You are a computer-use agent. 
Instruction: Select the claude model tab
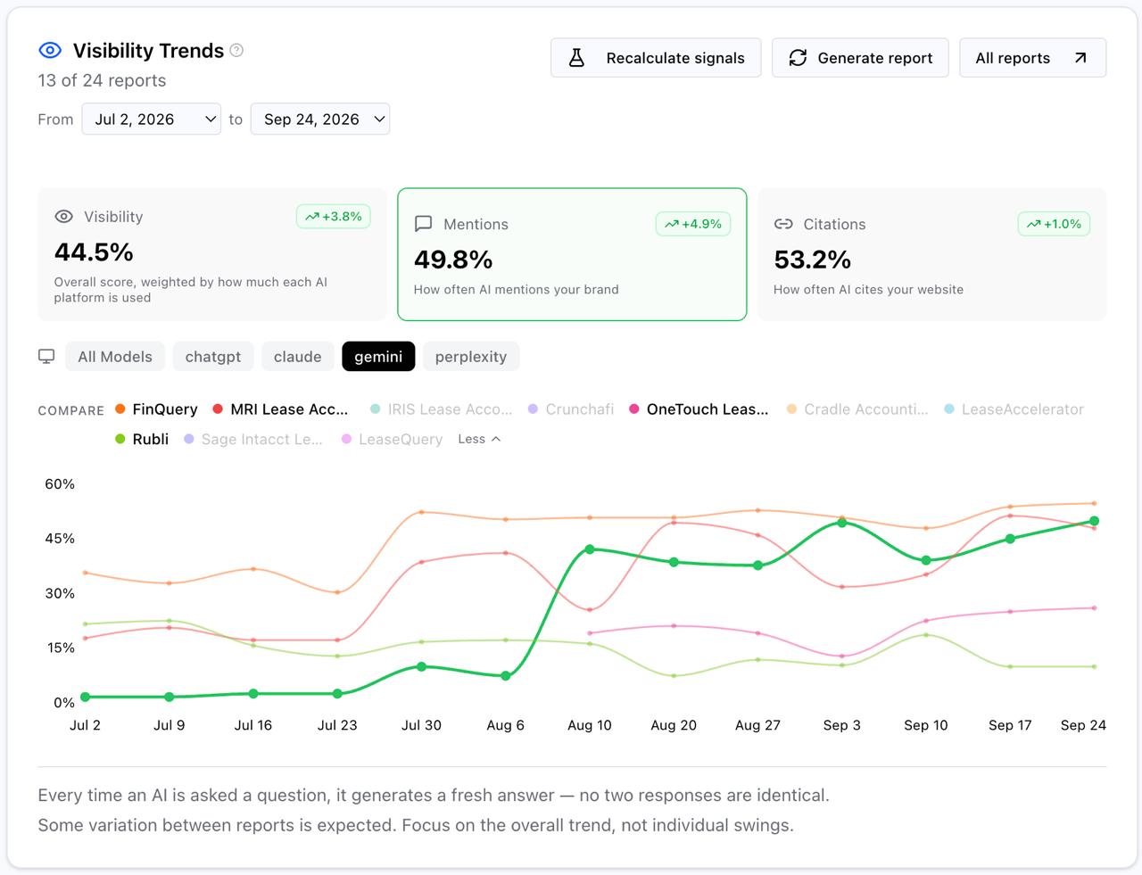(x=298, y=357)
